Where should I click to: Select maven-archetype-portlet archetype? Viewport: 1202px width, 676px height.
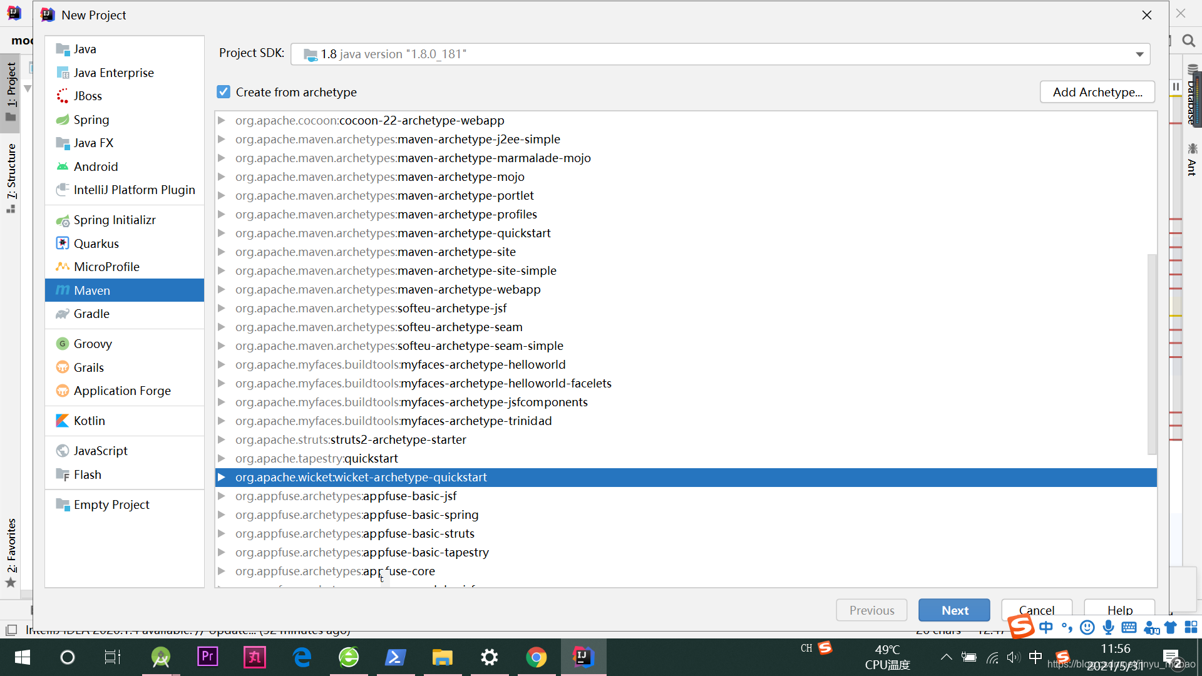[x=686, y=195]
